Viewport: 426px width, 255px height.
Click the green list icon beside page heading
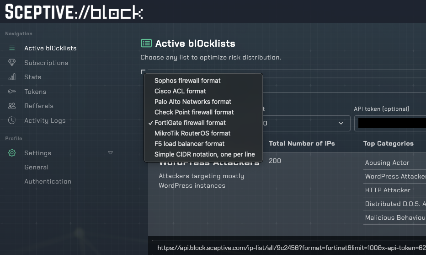pos(146,43)
